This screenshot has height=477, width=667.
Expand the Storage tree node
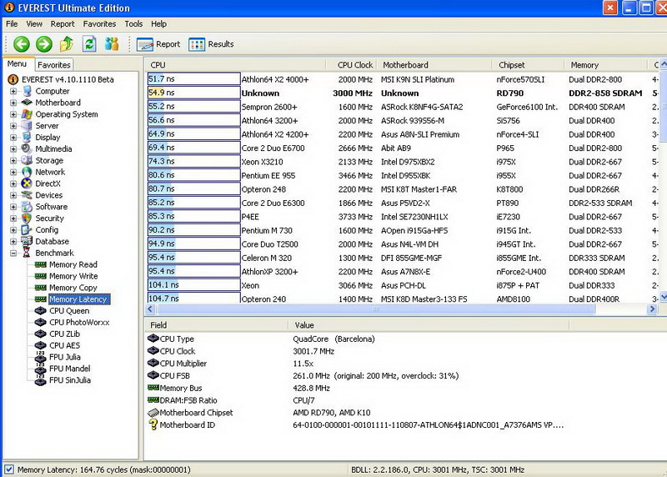[x=13, y=160]
